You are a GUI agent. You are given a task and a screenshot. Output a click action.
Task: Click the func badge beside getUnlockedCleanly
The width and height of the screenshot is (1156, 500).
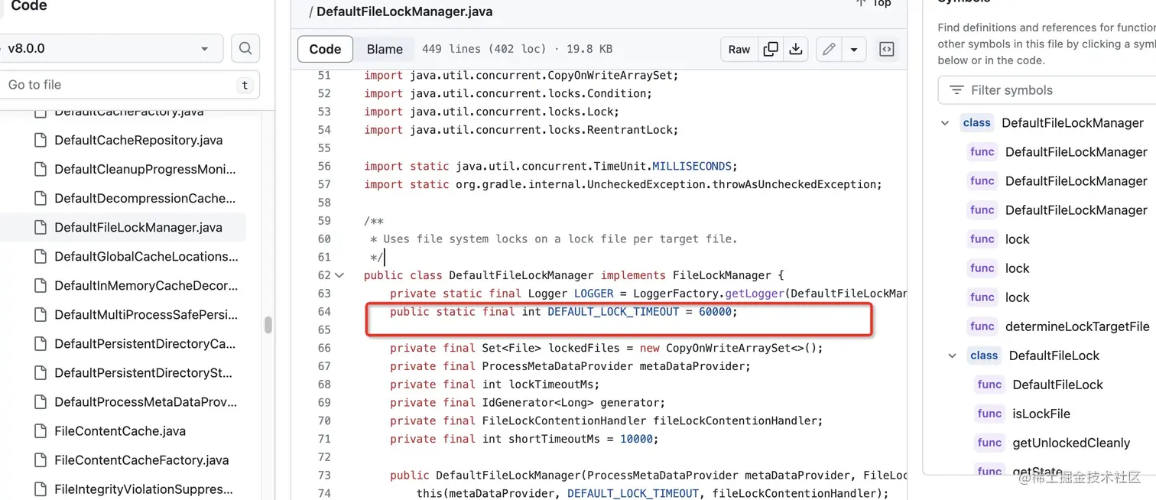coord(989,443)
